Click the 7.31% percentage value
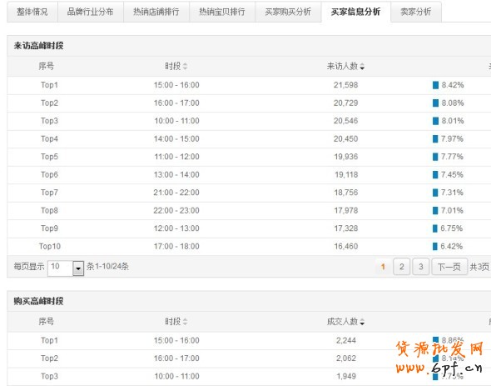 (x=452, y=193)
